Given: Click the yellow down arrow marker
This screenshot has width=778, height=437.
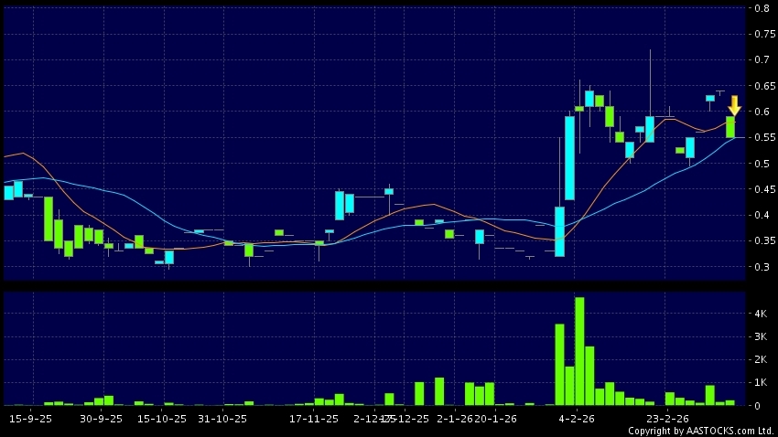Looking at the screenshot, I should pyautogui.click(x=734, y=105).
